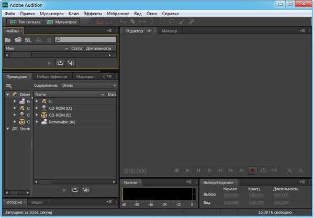Toggle auto-play speaker button in Файлы panel
This screenshot has width=314, height=218.
click(x=71, y=63)
